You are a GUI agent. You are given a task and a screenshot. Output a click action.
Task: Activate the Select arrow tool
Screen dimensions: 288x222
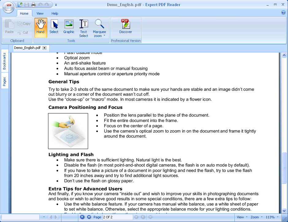(x=54, y=26)
